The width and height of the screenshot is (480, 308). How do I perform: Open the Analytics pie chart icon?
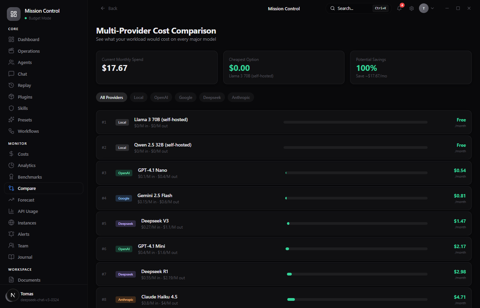[11, 165]
